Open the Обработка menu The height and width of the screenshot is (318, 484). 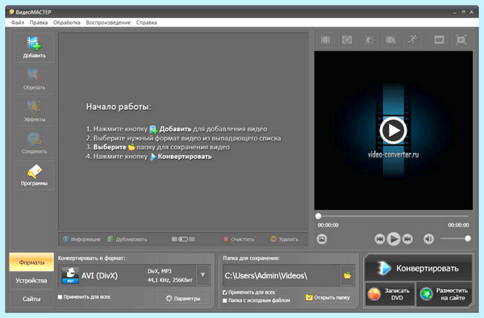(67, 23)
